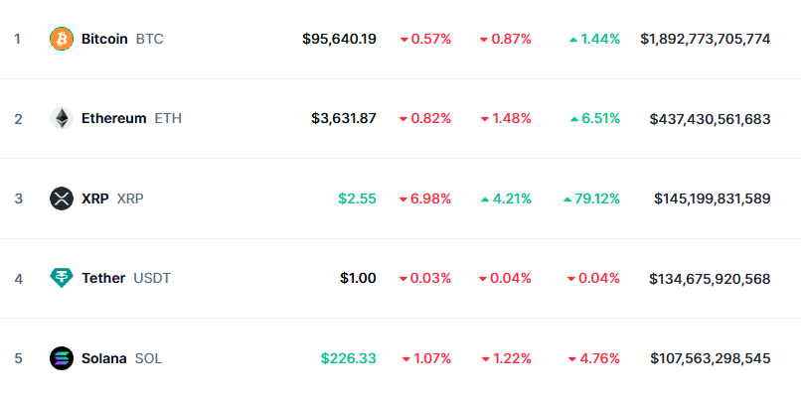Click the Tether green logo icon

click(x=62, y=278)
